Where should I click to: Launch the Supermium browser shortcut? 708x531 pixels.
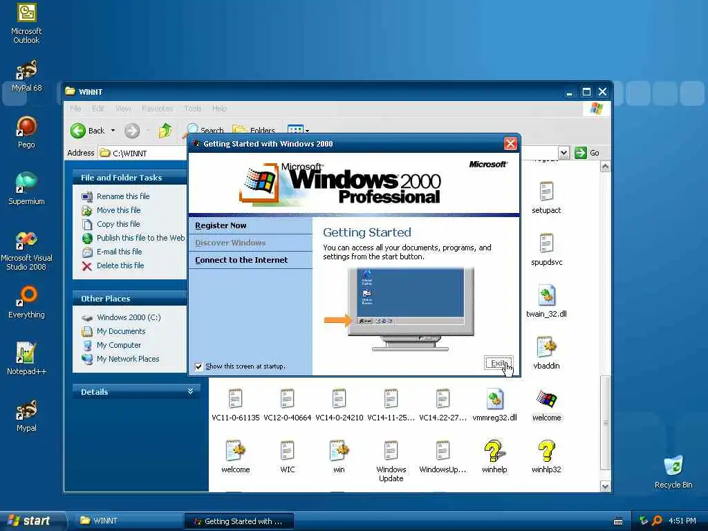click(x=26, y=189)
